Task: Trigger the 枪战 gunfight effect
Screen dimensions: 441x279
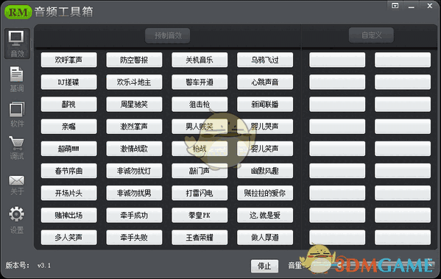Action: [x=200, y=149]
